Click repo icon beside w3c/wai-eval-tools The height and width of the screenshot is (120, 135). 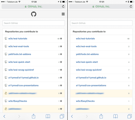click(6, 46)
